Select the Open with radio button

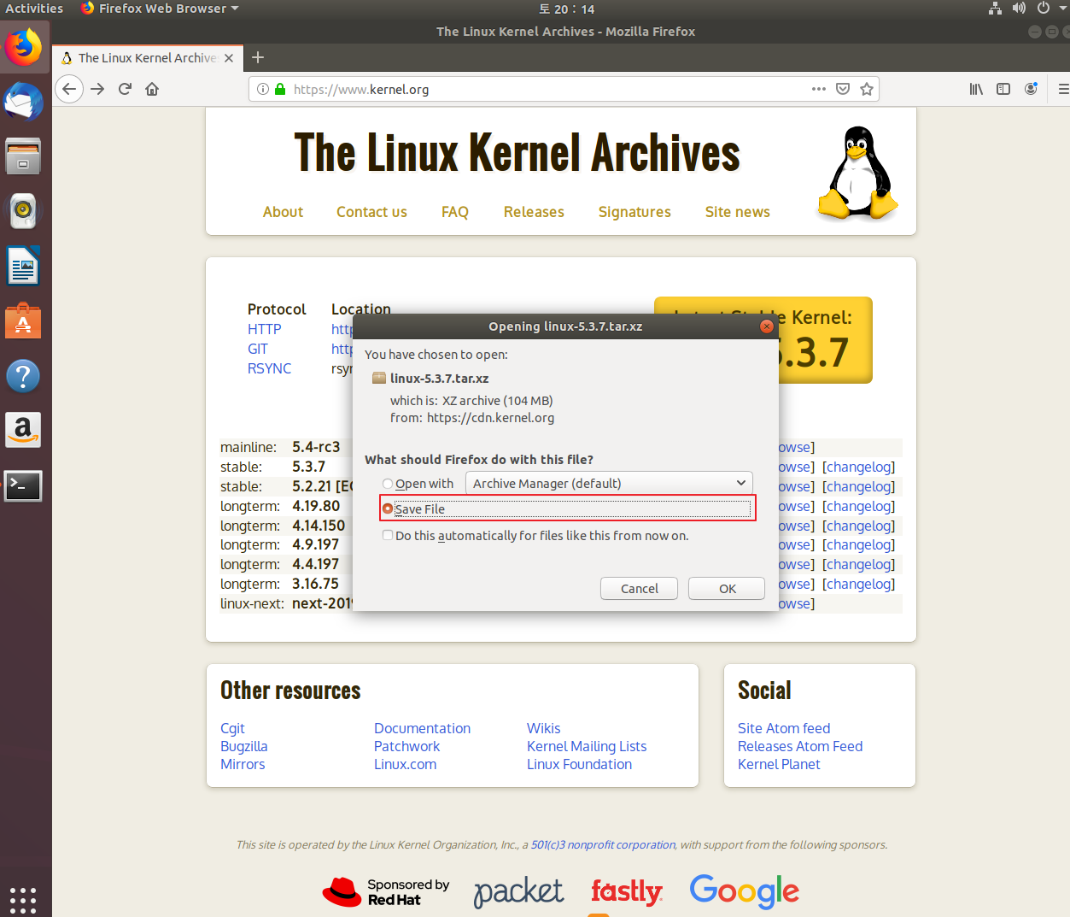(x=388, y=484)
